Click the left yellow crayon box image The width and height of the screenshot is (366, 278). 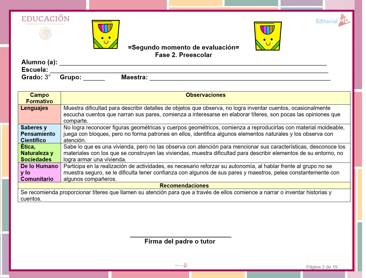point(106,34)
